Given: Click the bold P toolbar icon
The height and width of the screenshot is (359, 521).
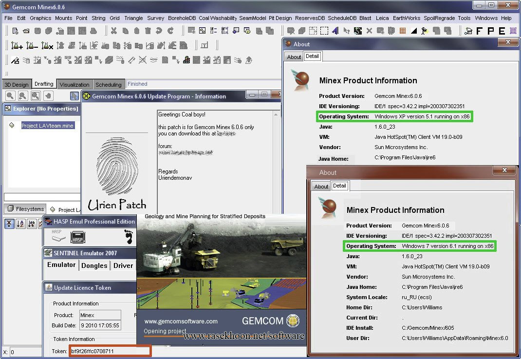Looking at the screenshot, I should [x=490, y=31].
